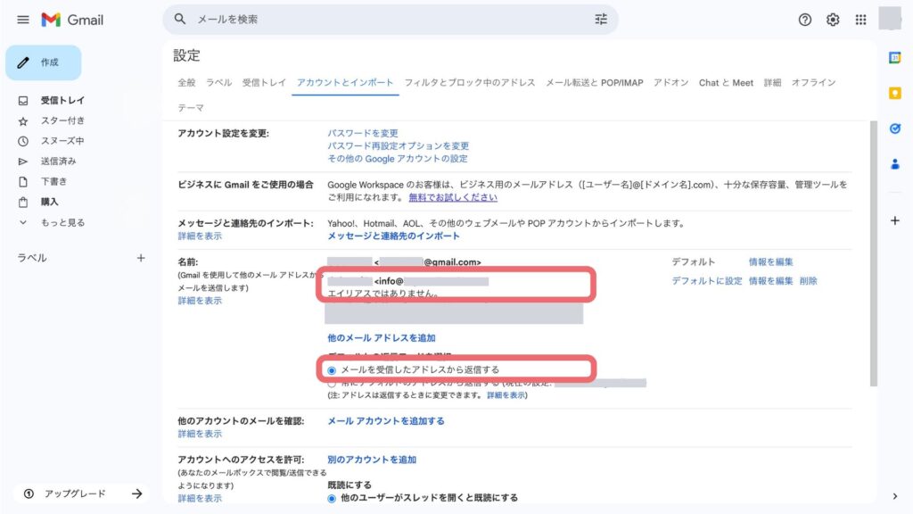Click '他のメール アドレスを追加' link
This screenshot has height=514, width=913.
[382, 338]
